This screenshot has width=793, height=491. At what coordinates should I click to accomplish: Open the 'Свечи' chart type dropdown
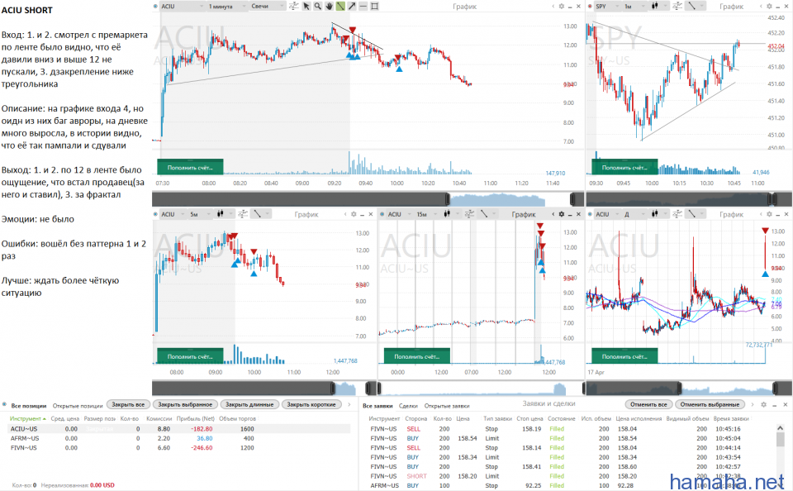[x=268, y=6]
